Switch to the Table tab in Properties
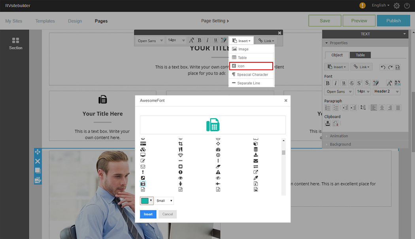The width and height of the screenshot is (415, 239). pyautogui.click(x=360, y=55)
